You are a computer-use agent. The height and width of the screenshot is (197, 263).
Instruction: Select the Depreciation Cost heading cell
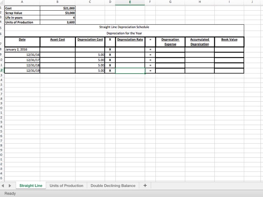90,42
